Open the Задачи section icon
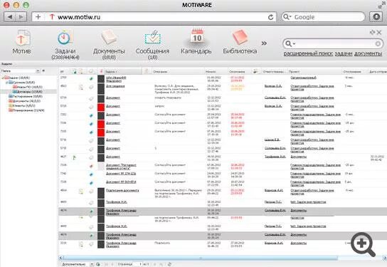Screen dimensions: 387x267 pos(65,38)
